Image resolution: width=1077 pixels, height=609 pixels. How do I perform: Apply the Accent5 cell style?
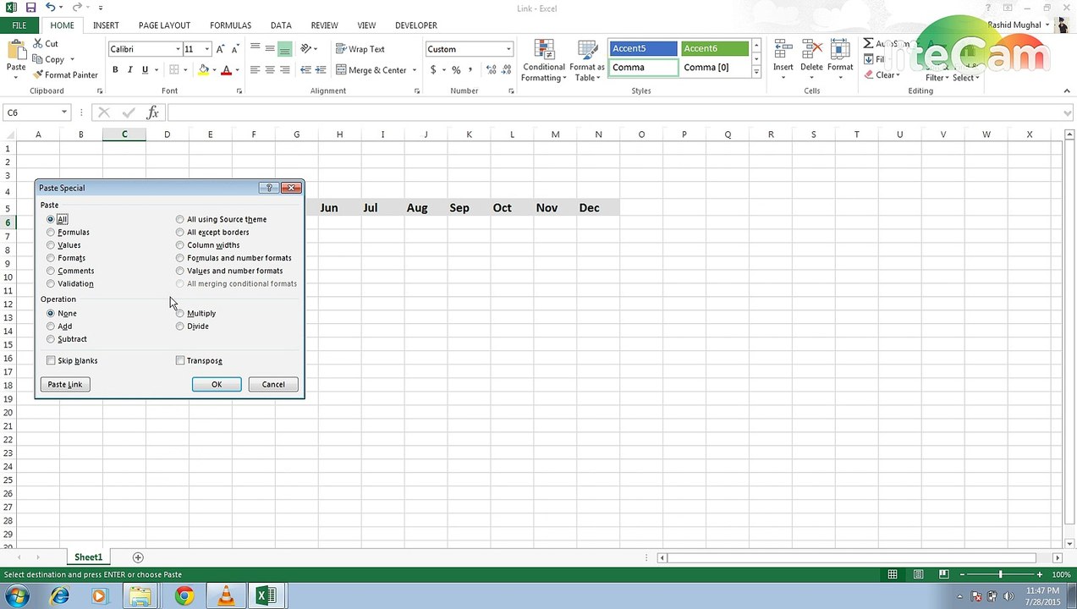coord(643,49)
